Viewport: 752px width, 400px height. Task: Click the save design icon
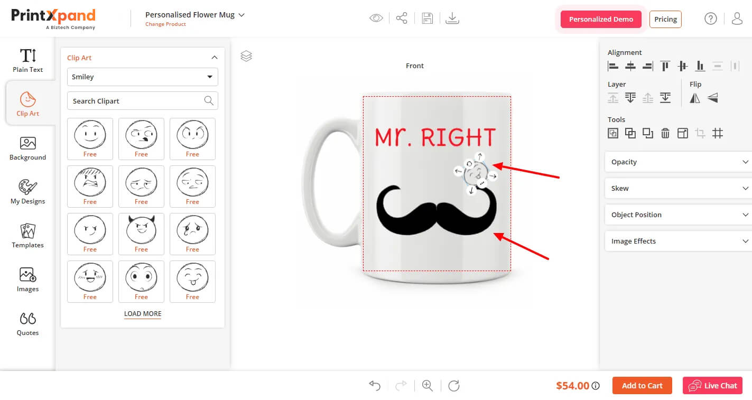coord(427,18)
